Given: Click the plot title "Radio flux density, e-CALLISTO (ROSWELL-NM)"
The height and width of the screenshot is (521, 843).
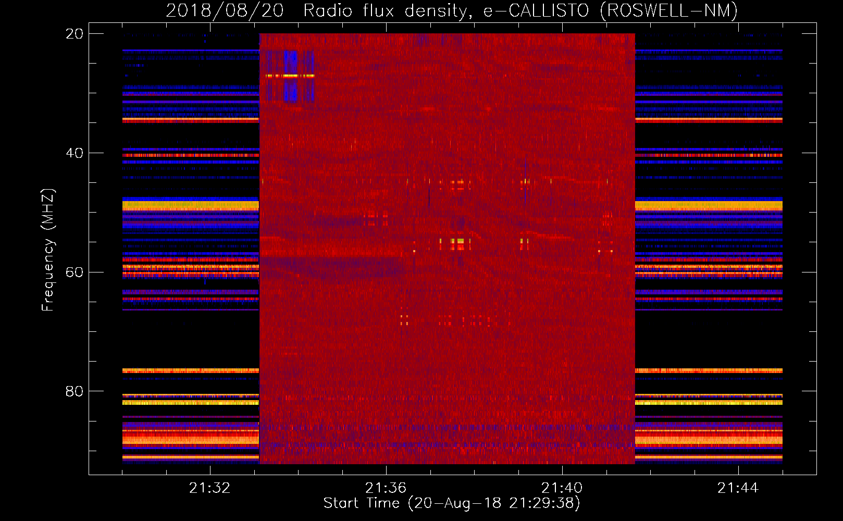Looking at the screenshot, I should click(520, 11).
